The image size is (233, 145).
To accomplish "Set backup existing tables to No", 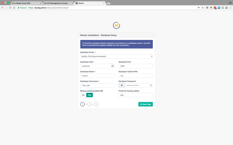I will [83, 95].
